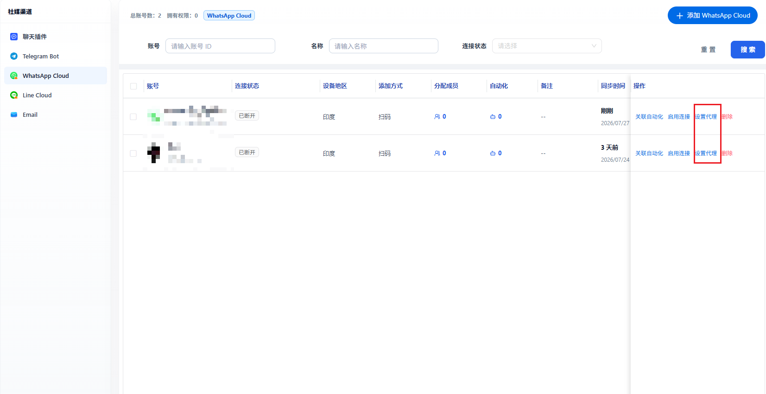Viewport: 766px width, 394px height.
Task: Click the 社媒渠道 sidebar heading
Action: tap(20, 12)
